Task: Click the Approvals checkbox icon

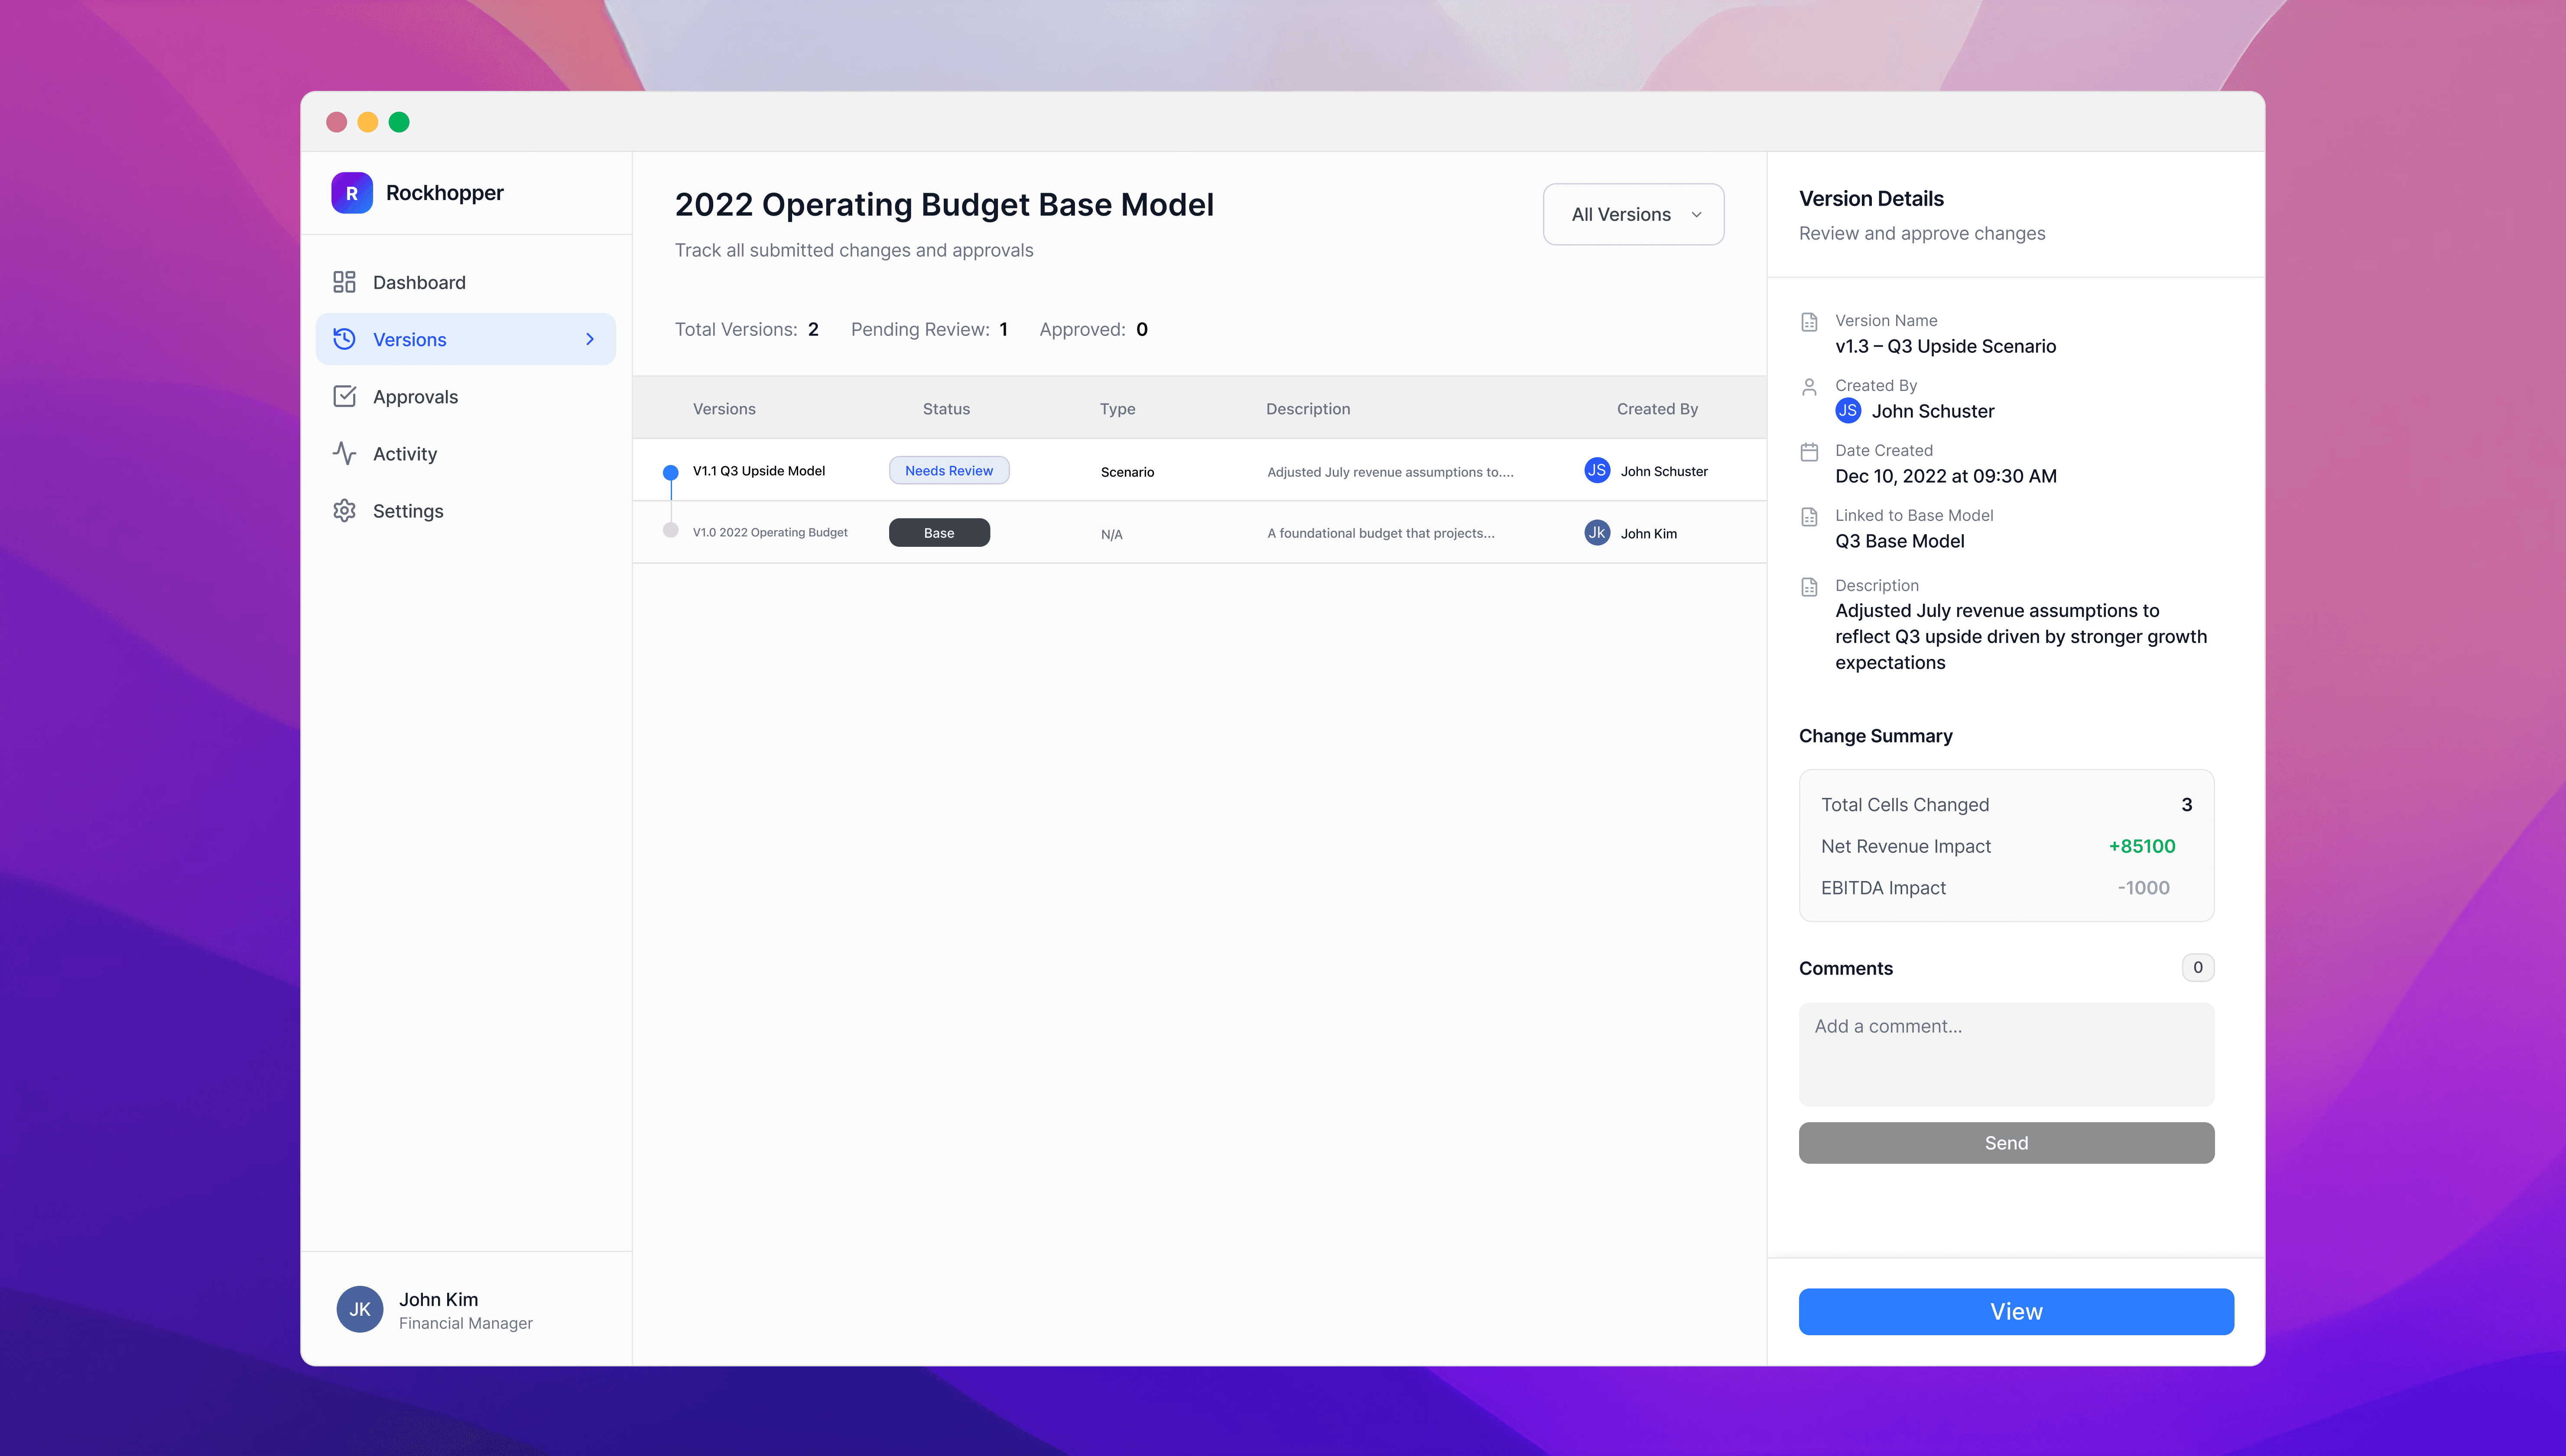Action: tap(344, 396)
